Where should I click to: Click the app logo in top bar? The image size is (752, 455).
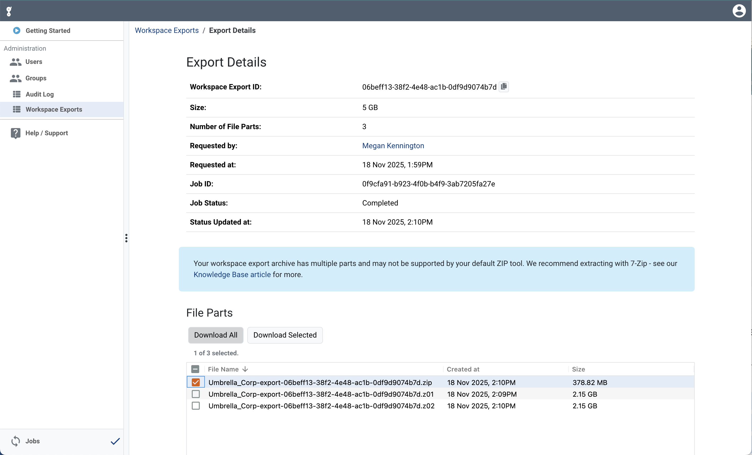9,11
